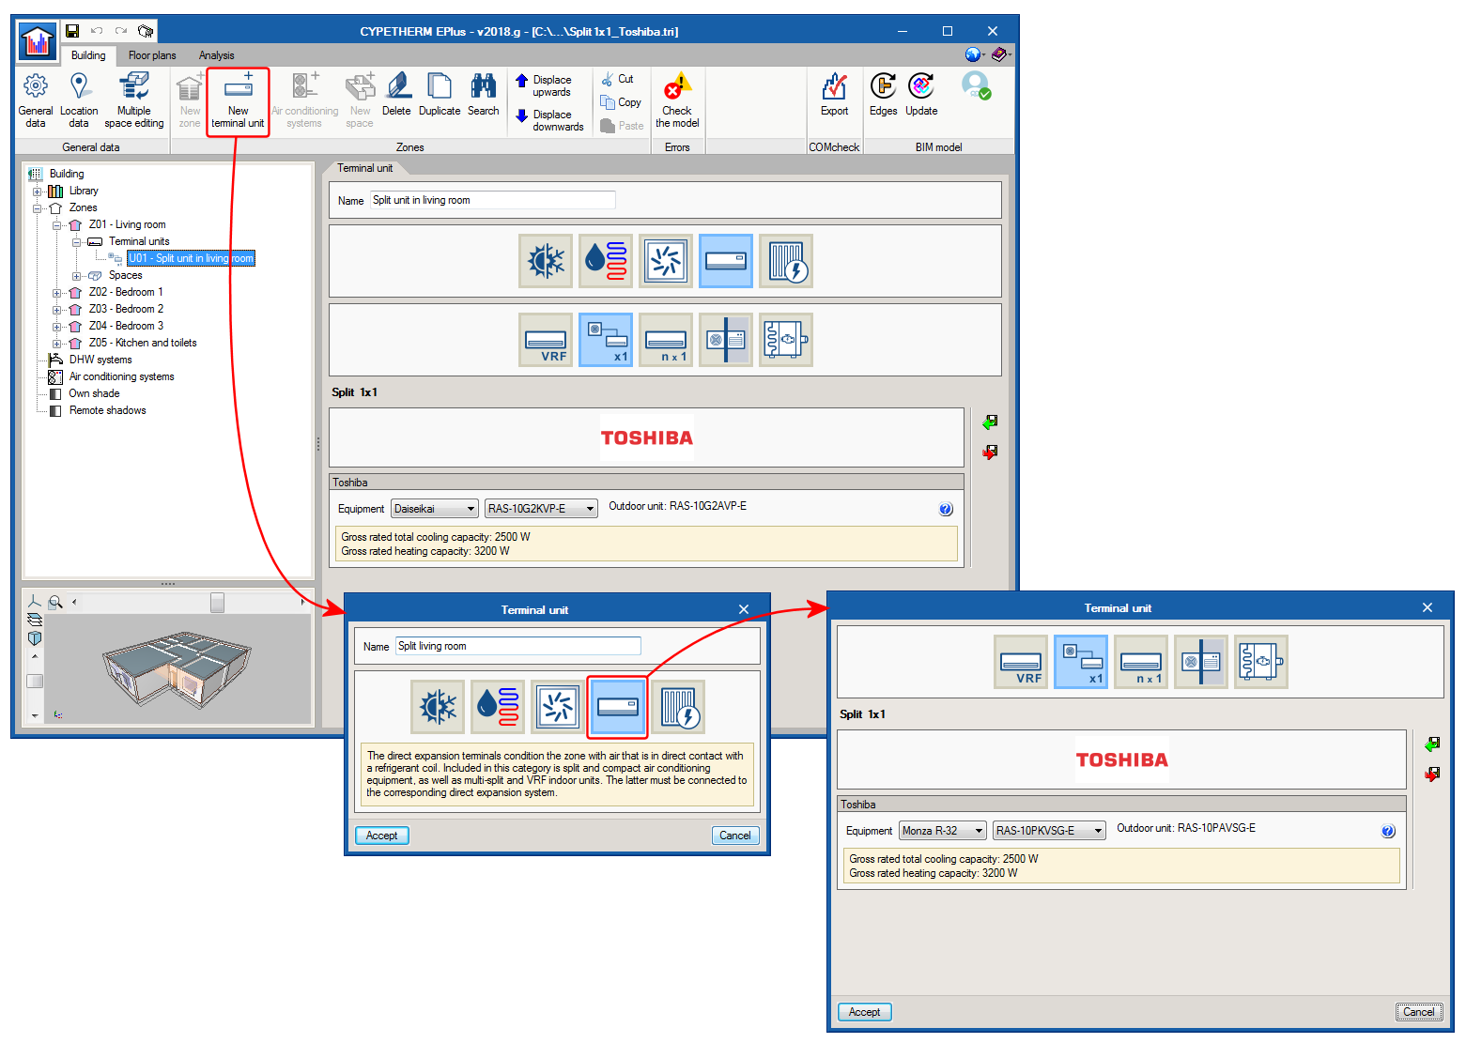Select VRF unit type in main panel
Image resolution: width=1466 pixels, height=1043 pixels.
[546, 340]
